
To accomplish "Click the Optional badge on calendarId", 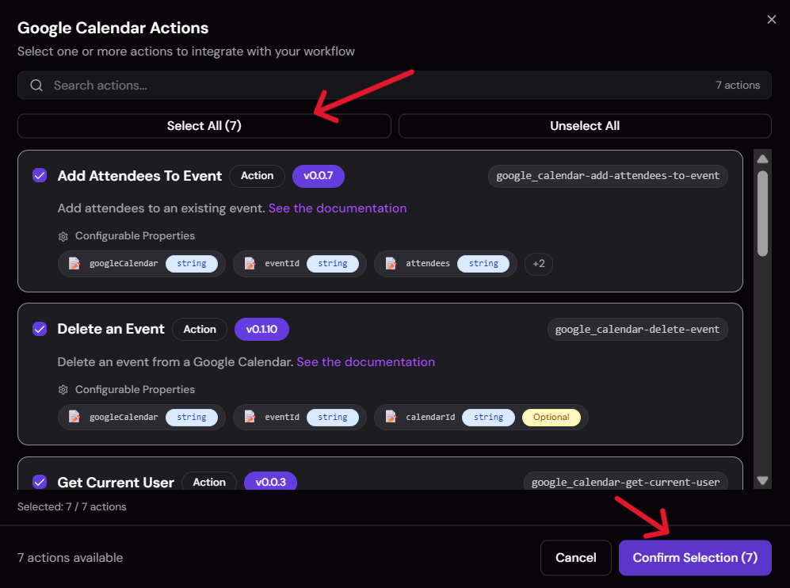I will point(551,417).
